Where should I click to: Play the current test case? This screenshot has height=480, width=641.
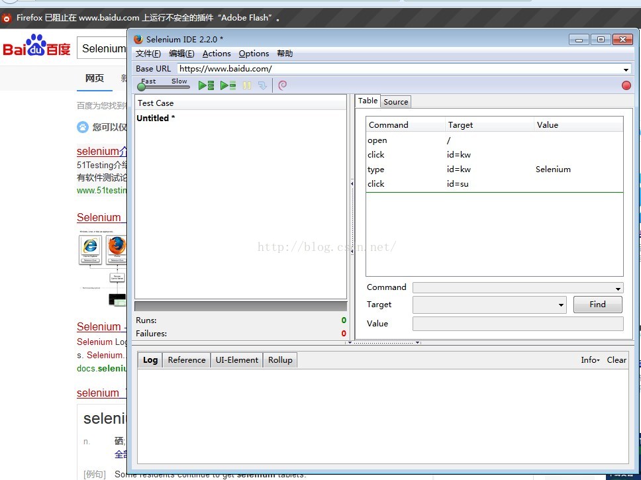[228, 85]
